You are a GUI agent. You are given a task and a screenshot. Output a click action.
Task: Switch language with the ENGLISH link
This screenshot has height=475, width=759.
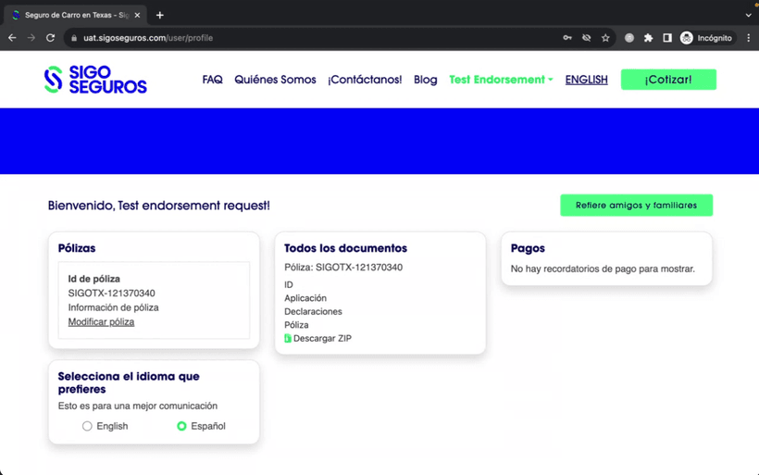point(586,80)
